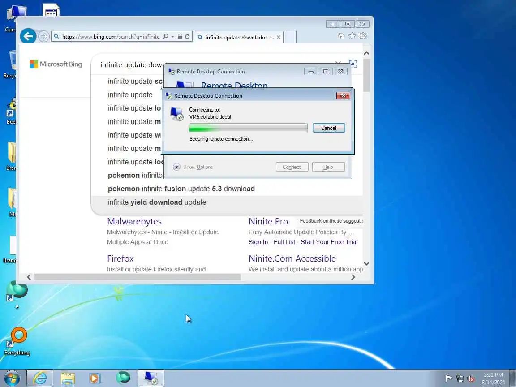Open the Windows Start menu orb
The height and width of the screenshot is (387, 516).
tap(12, 378)
